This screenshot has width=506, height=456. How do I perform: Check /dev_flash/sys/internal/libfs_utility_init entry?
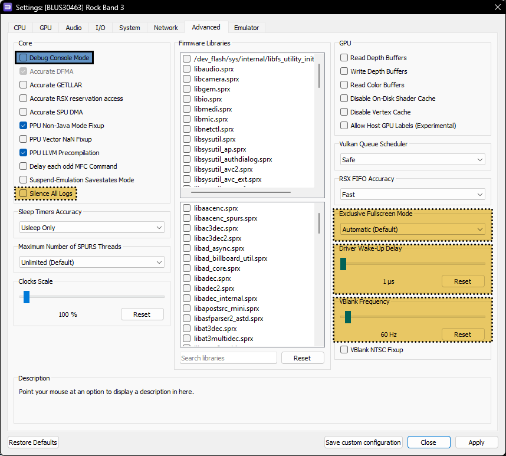pos(186,59)
